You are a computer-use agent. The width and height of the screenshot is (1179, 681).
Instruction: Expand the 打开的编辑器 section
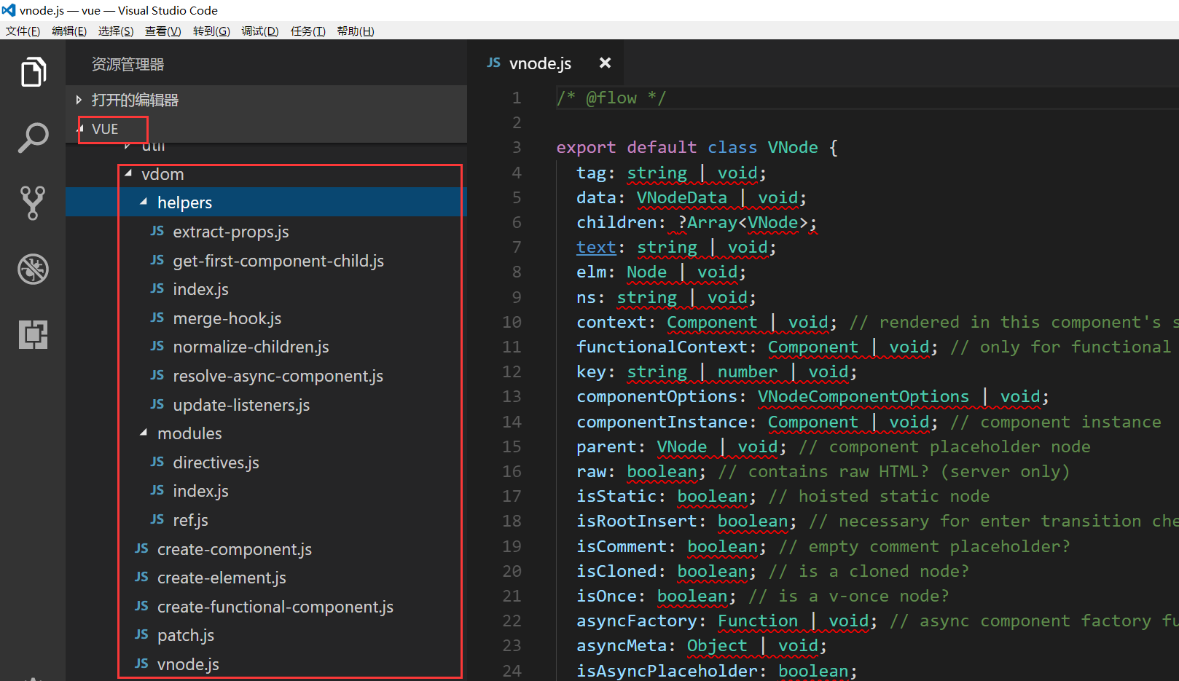click(79, 100)
